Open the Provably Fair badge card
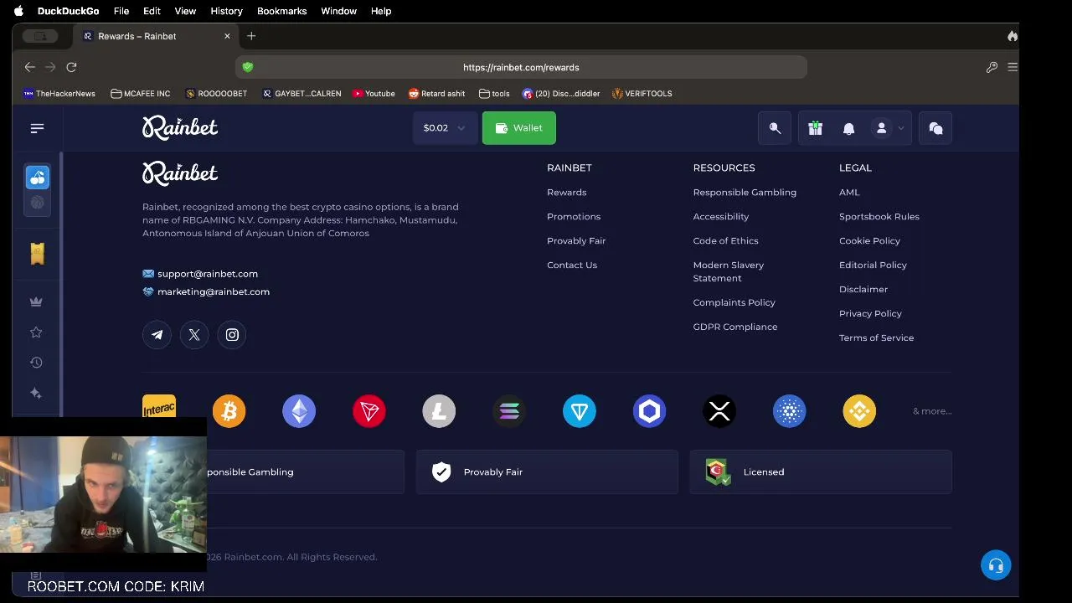Screen dimensions: 1072x603 547,472
